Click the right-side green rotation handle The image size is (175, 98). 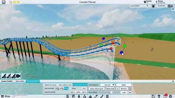pos(125,46)
